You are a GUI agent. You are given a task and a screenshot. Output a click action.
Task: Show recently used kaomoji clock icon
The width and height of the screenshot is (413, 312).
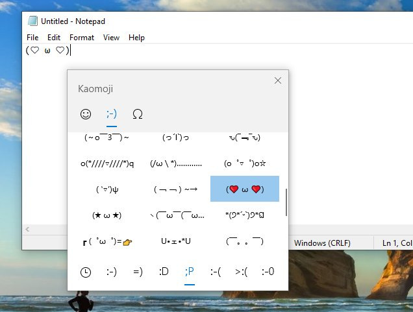pyautogui.click(x=86, y=272)
